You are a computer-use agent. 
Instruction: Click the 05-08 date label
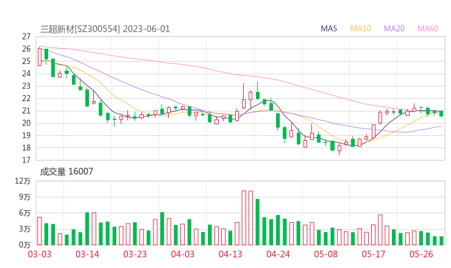326,254
